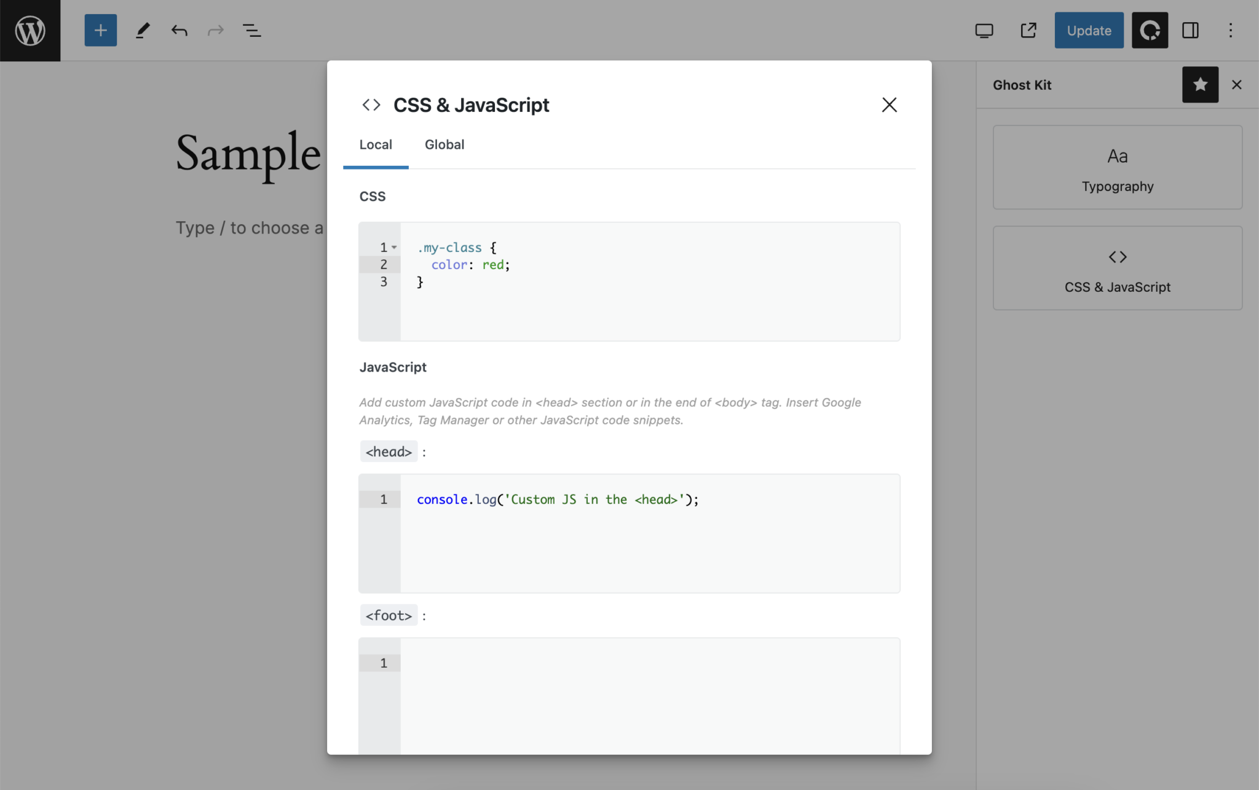Select the pencil Tools icon
Screen dimensions: 1259x790
tap(143, 30)
